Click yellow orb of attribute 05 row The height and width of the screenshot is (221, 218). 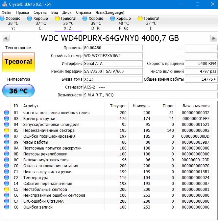[x=7, y=130]
